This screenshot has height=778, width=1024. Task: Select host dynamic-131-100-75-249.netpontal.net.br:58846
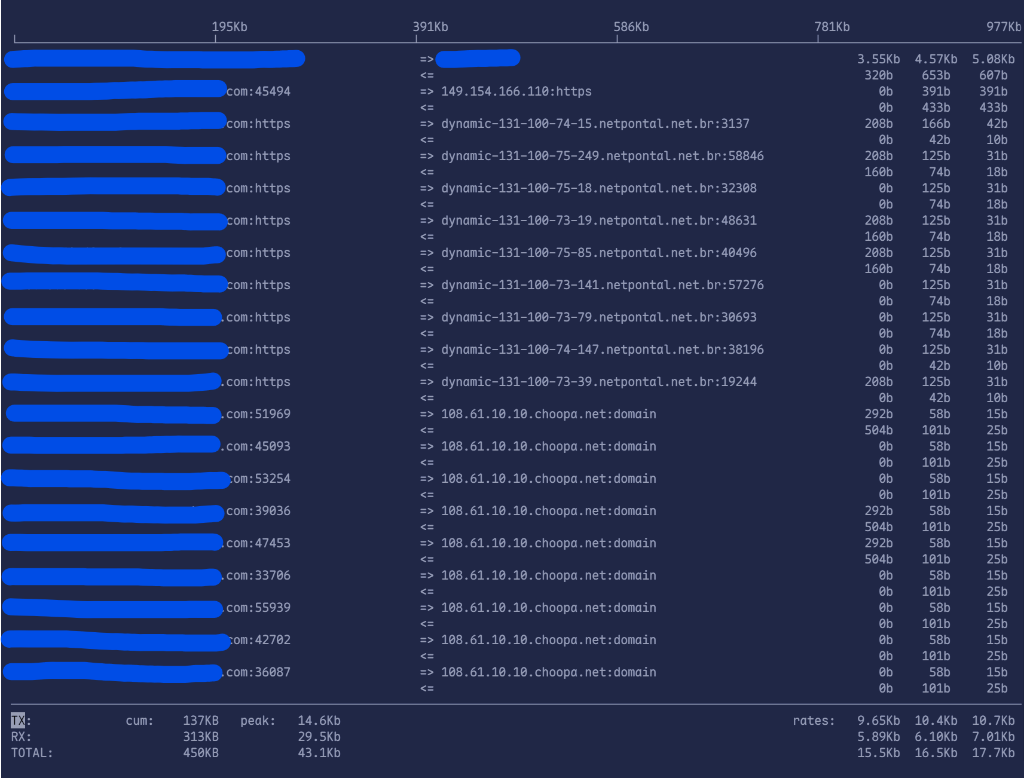coord(602,156)
